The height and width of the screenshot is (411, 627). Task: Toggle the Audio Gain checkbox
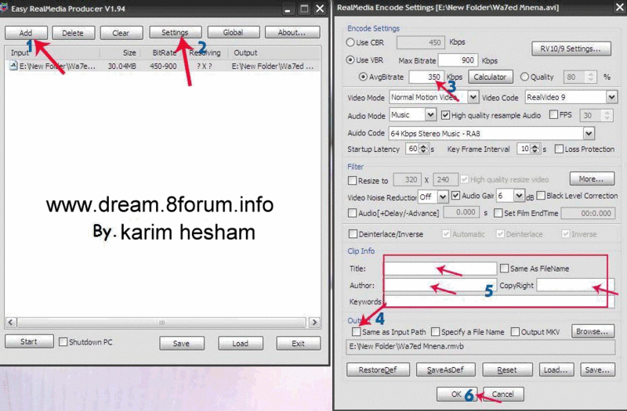(x=455, y=196)
